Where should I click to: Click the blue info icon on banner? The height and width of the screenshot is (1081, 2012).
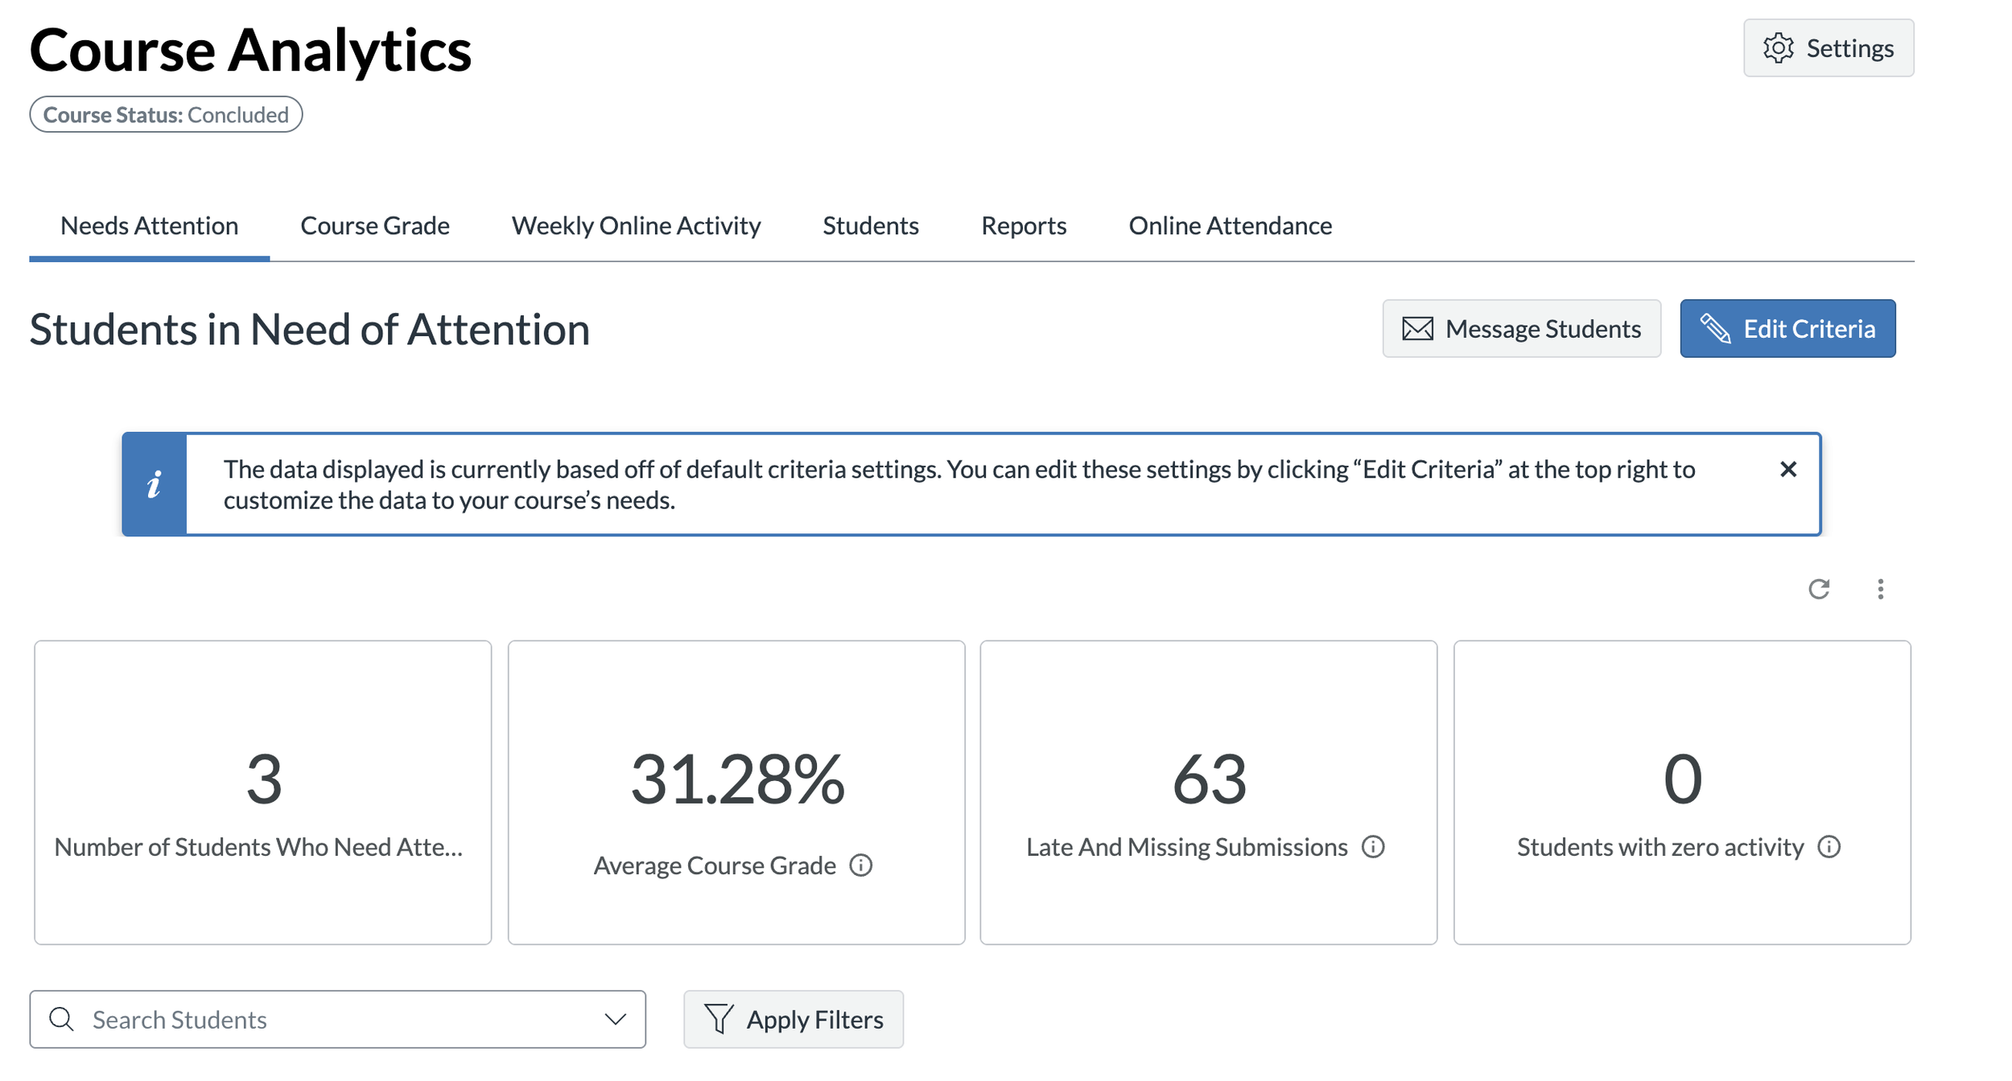pyautogui.click(x=155, y=485)
